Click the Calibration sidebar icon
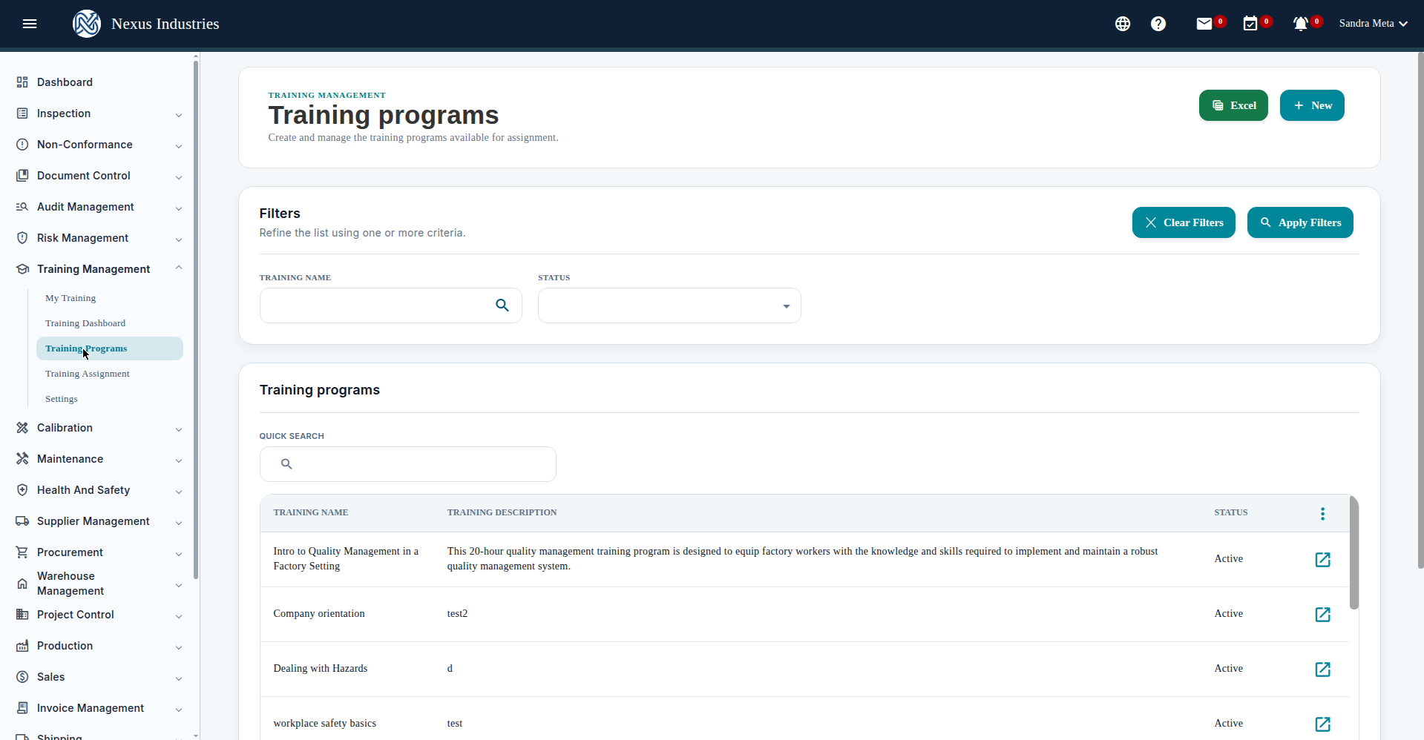1424x740 pixels. coord(22,428)
